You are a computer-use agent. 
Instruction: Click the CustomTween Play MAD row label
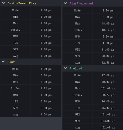click(15, 36)
